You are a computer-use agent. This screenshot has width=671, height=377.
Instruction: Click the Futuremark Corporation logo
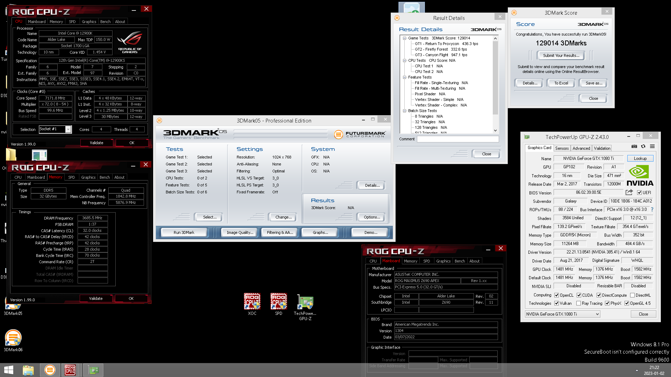pyautogui.click(x=360, y=134)
